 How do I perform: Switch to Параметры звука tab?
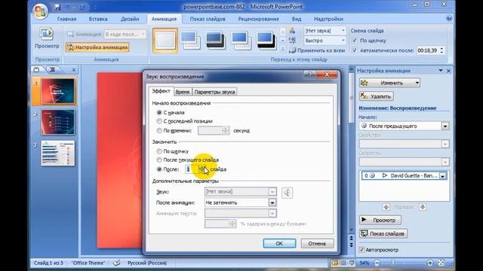click(x=214, y=92)
